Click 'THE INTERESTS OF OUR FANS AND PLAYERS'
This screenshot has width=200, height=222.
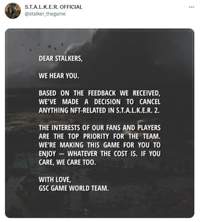pyautogui.click(x=100, y=128)
